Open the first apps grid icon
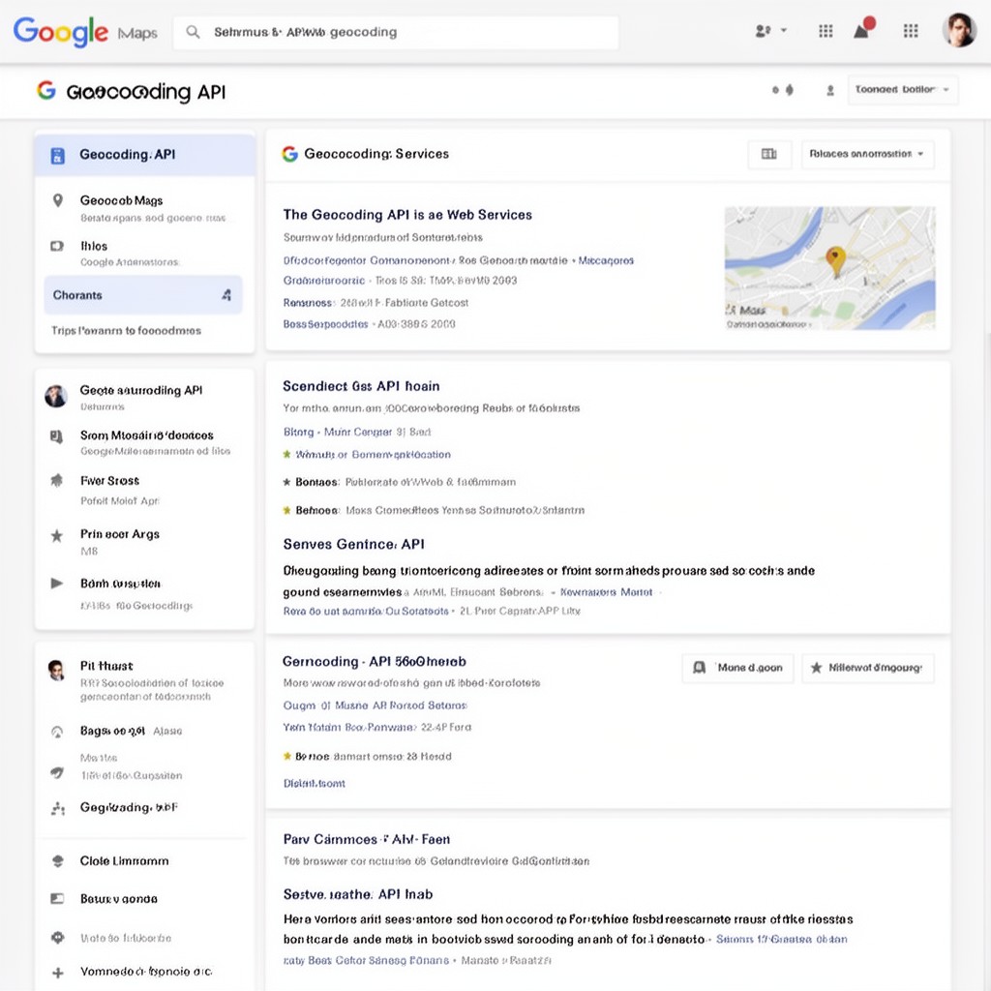 (x=826, y=31)
